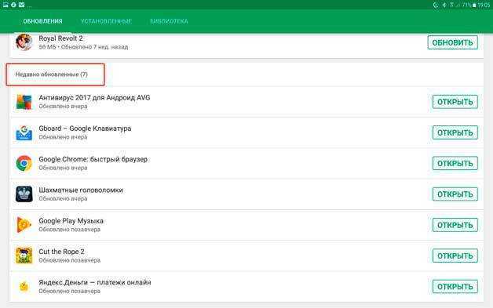Viewport: 493px width, 308px height.
Task: Open Шахматные головоломки with Открыть button
Action: pyautogui.click(x=455, y=194)
